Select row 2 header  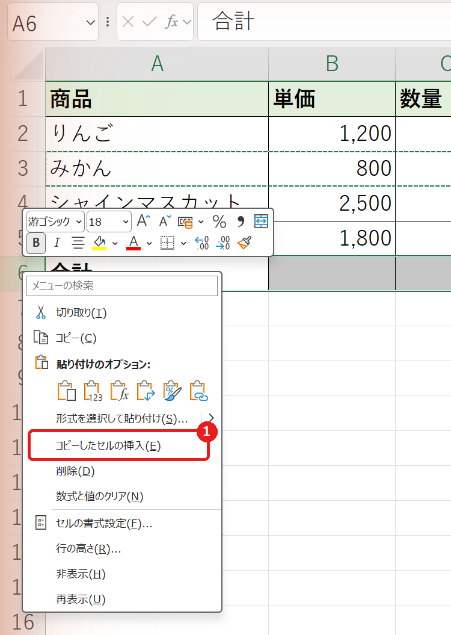pos(23,134)
